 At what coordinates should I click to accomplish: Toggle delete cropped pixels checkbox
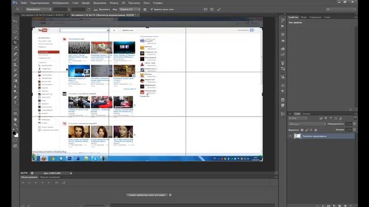click(x=152, y=9)
